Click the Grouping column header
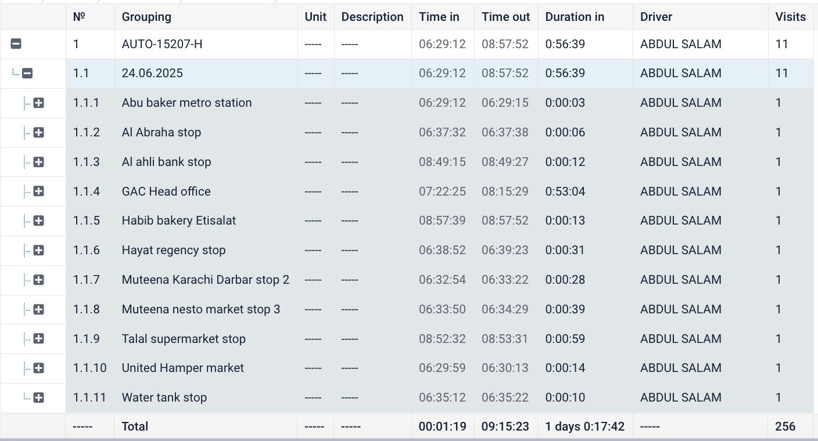Image resolution: width=818 pixels, height=441 pixels. [x=146, y=17]
